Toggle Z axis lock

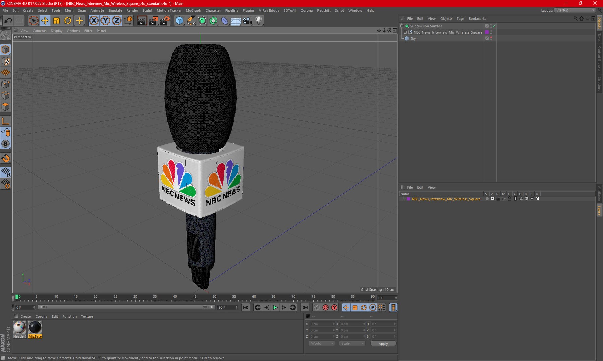click(116, 21)
